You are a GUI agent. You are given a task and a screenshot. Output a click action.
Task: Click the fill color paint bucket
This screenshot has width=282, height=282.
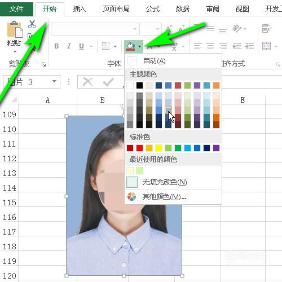pos(131,46)
